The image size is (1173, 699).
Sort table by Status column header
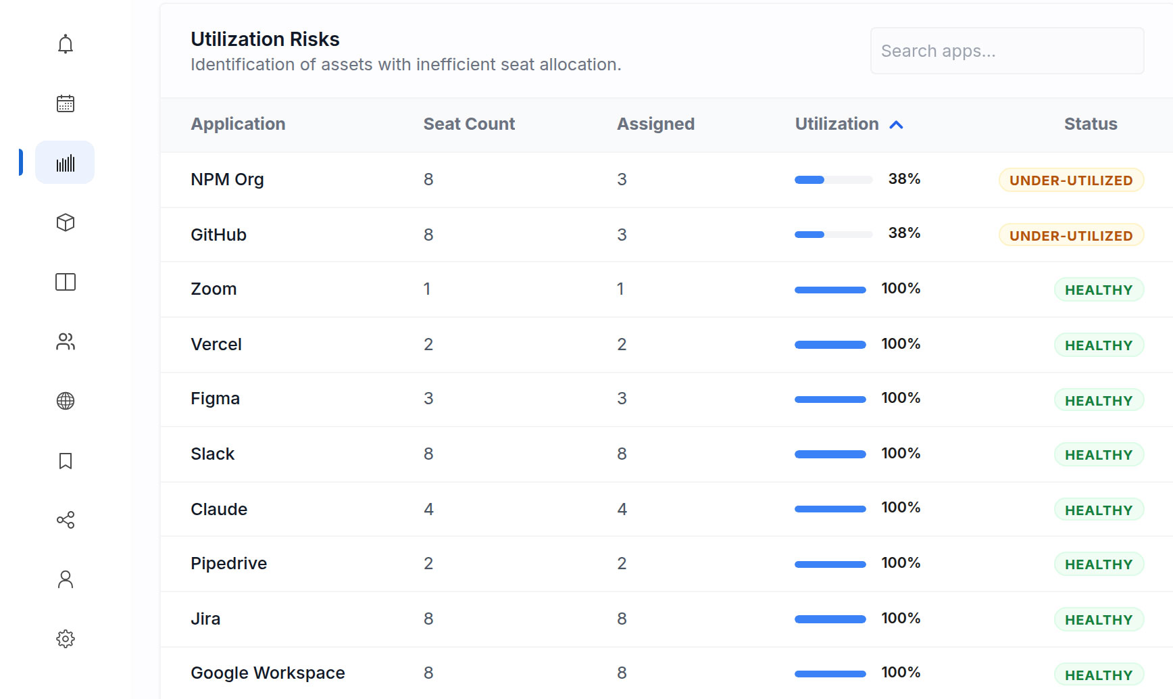click(1090, 124)
